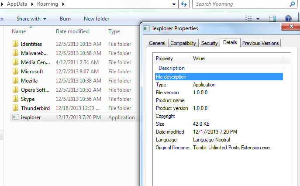Sort by the Date modified column header
The width and height of the screenshot is (300, 186).
tap(72, 31)
